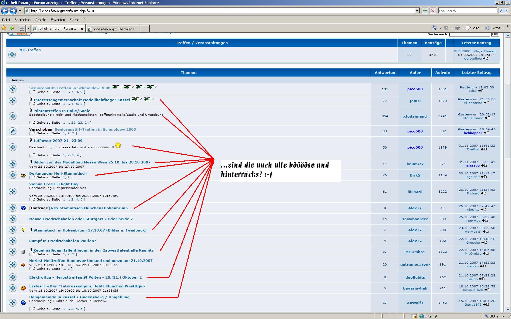The image size is (511, 319).
Task: Open the JetPower 2007 21.-23.09 topic
Action: pos(58,141)
